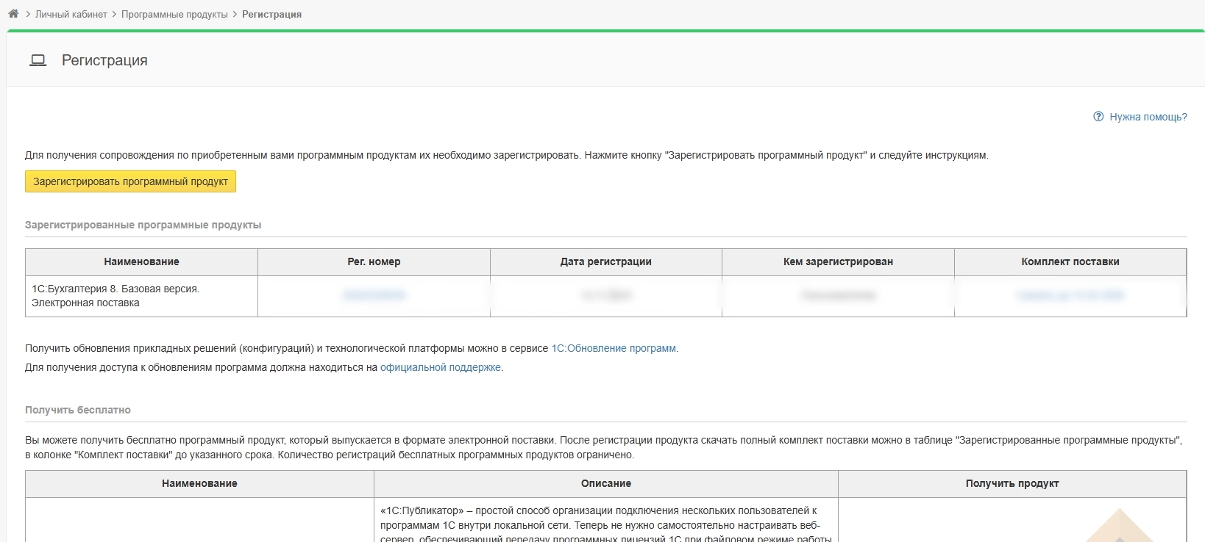1205x542 pixels.
Task: Click the Получить продукт column header
Action: click(x=1012, y=483)
